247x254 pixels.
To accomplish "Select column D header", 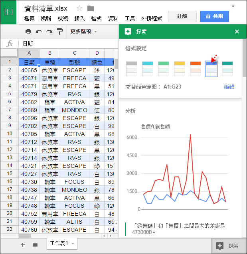I will pyautogui.click(x=97, y=53).
